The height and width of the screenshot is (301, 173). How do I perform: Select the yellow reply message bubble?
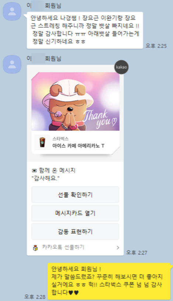pos(109,281)
